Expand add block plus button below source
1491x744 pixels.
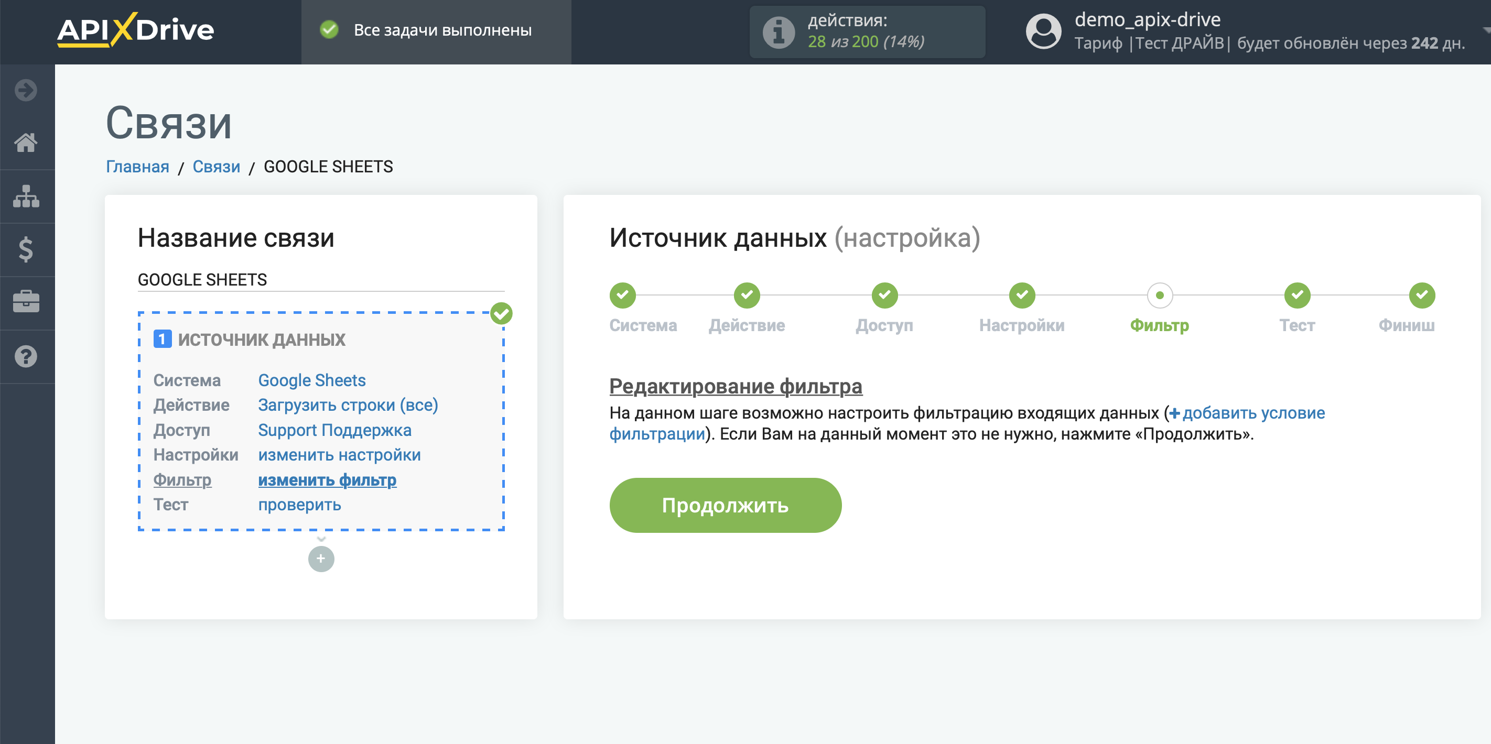tap(321, 559)
